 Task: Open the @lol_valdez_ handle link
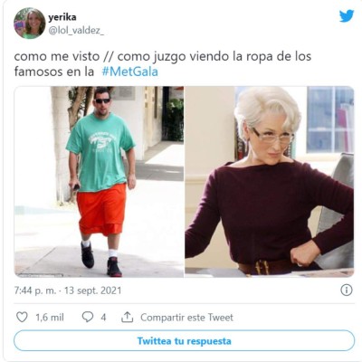[76, 31]
